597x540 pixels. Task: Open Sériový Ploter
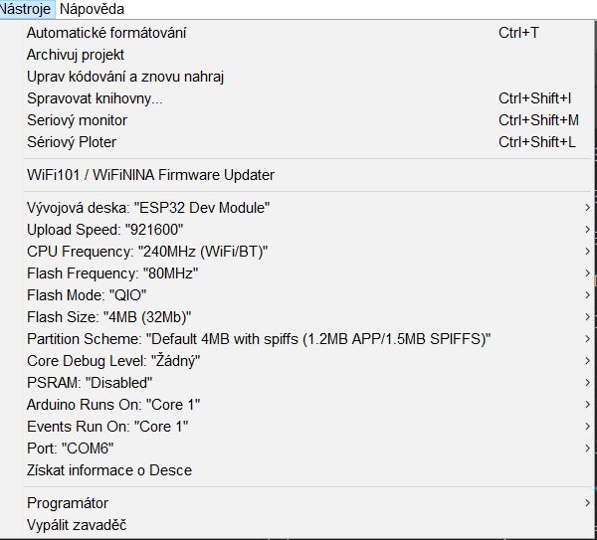(x=72, y=142)
